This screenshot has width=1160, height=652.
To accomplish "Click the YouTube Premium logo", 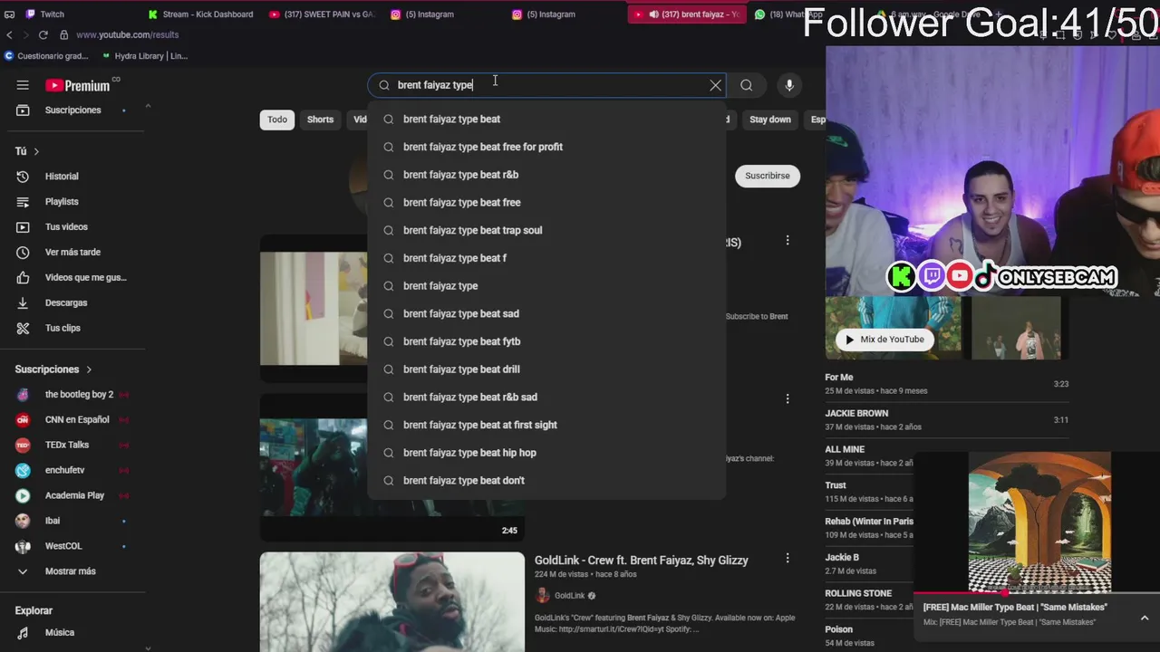I will [78, 85].
